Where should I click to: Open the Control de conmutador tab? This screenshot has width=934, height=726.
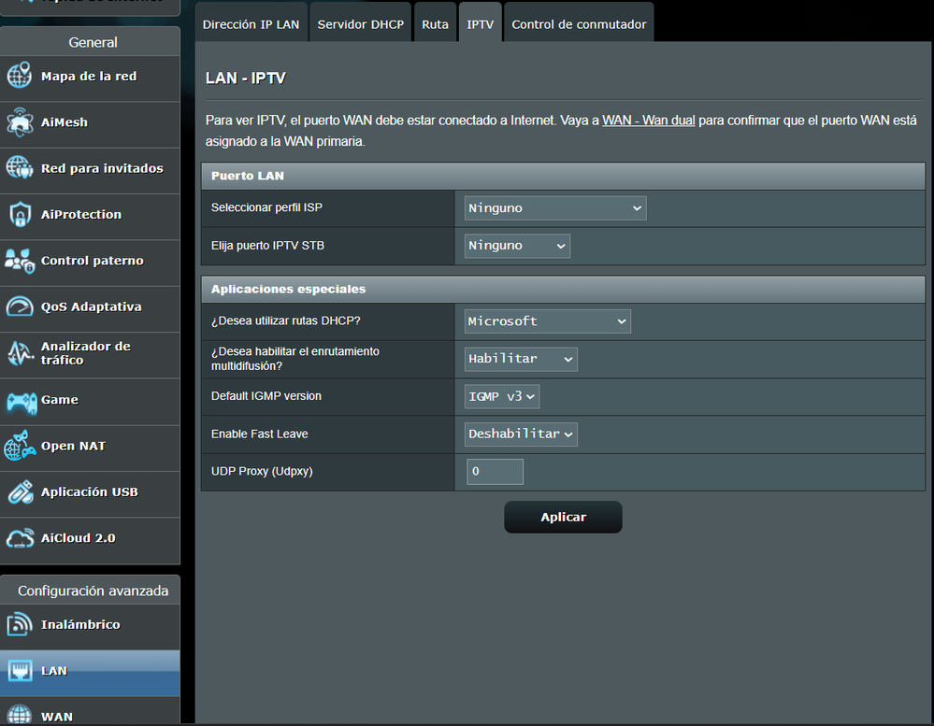579,24
